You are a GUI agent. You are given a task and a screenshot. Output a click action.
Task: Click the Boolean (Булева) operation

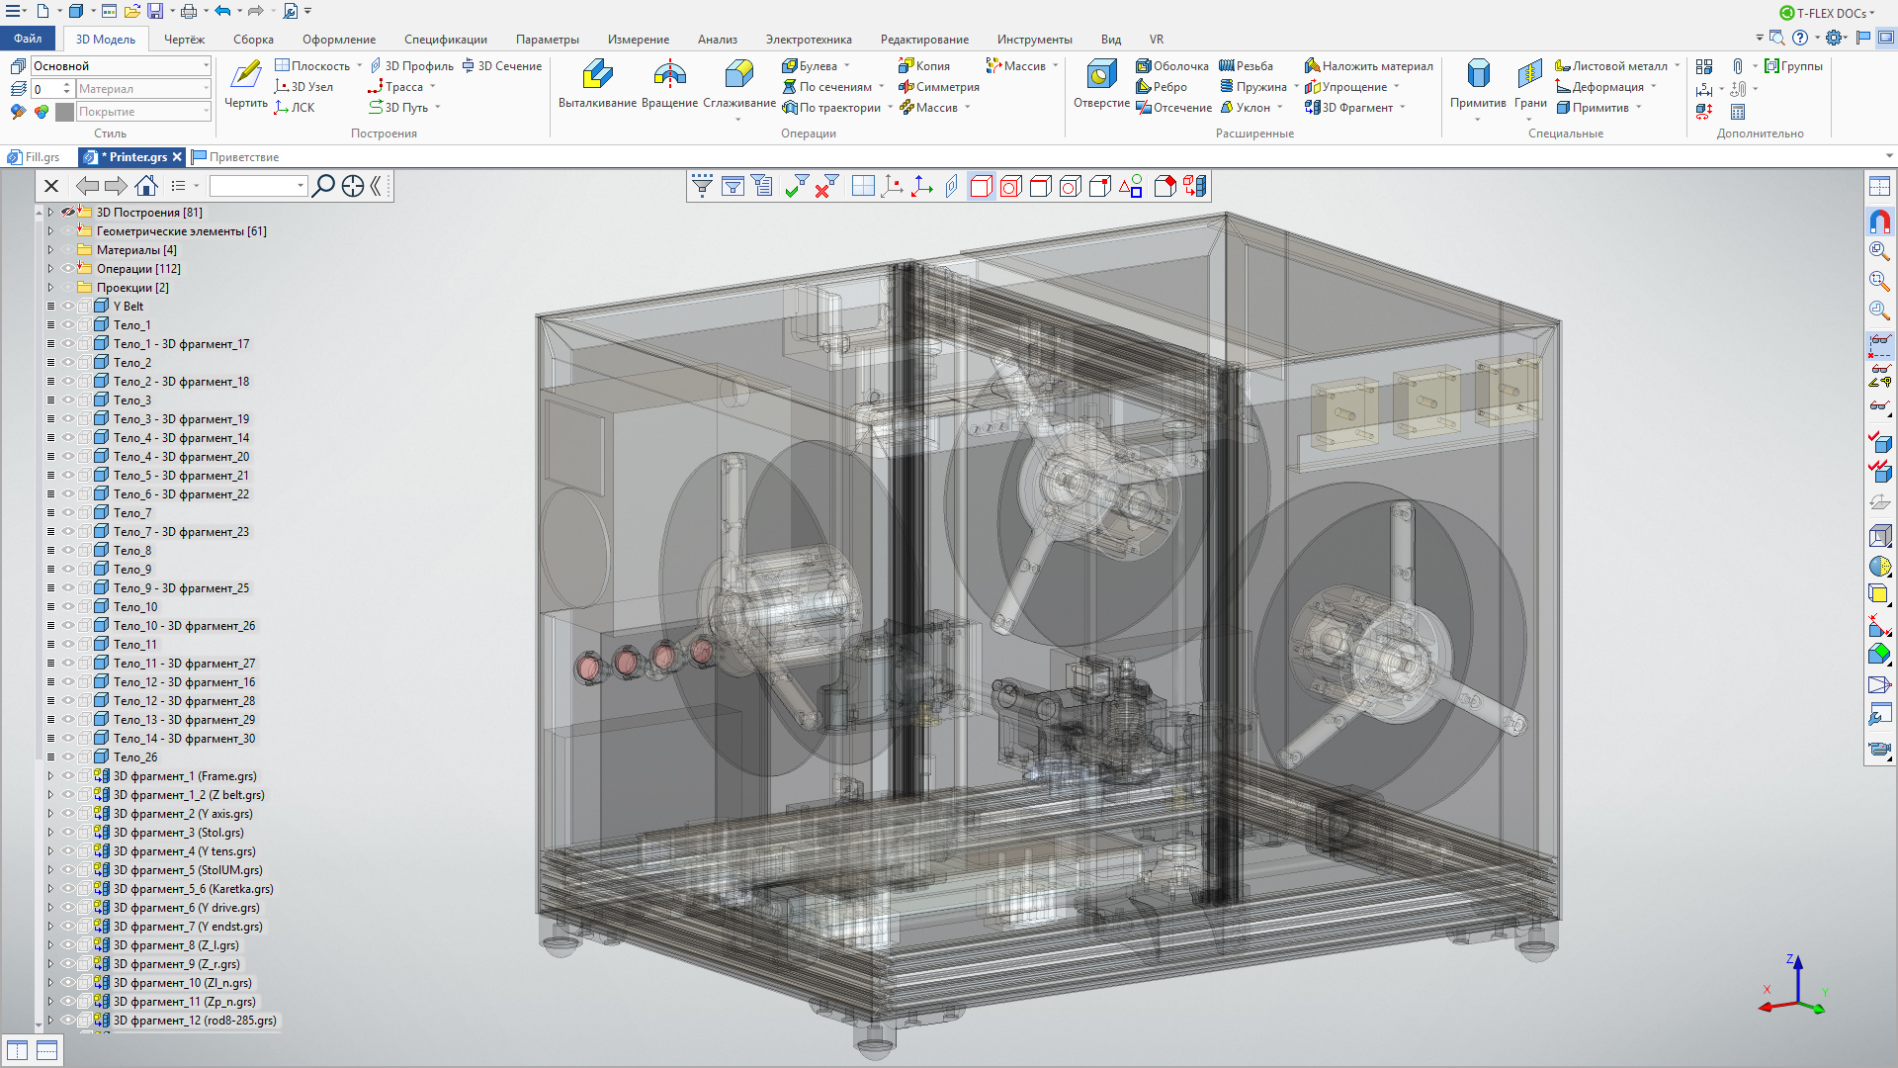tap(810, 66)
